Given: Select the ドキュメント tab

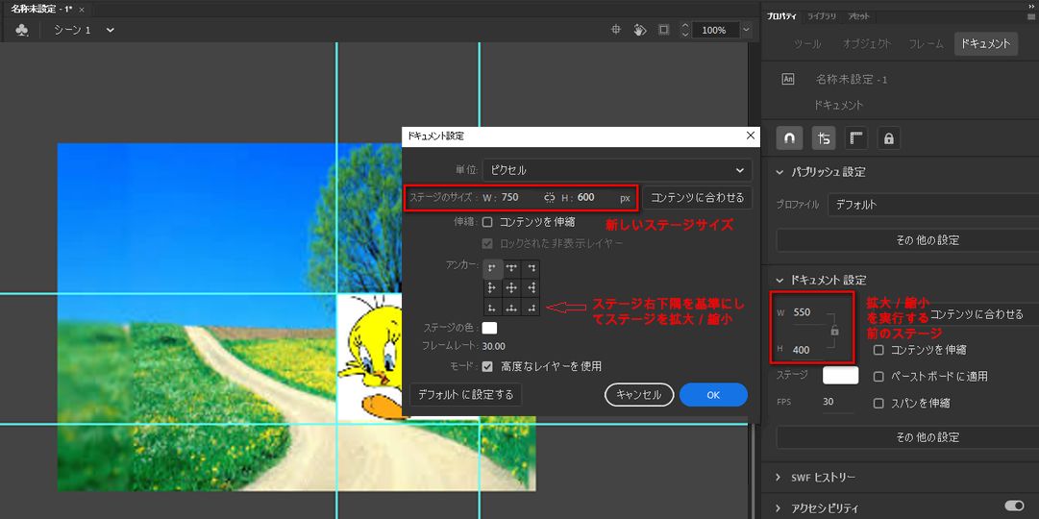Looking at the screenshot, I should coord(986,44).
